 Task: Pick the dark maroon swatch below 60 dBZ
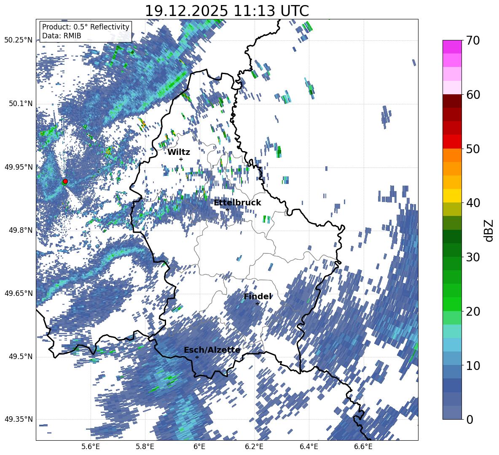click(x=452, y=101)
